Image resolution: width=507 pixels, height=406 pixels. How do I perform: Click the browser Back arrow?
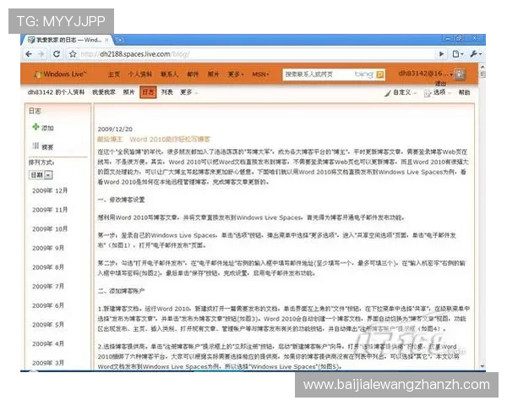pos(29,54)
